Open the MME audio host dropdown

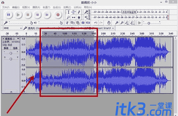click(12, 28)
